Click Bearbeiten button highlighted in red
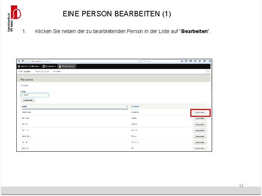The height and width of the screenshot is (196, 262). coord(200,113)
